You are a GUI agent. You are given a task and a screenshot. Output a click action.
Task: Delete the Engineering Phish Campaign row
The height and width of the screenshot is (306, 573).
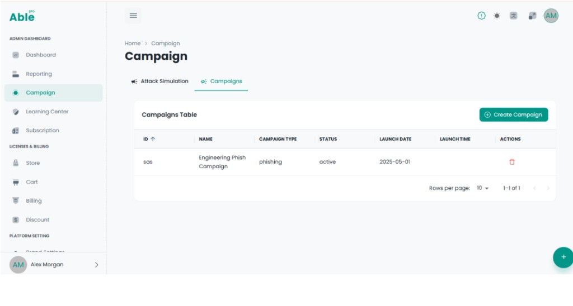(511, 162)
